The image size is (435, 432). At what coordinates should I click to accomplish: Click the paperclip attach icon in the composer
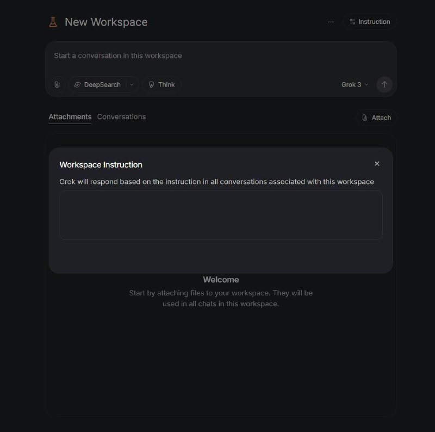pyautogui.click(x=57, y=85)
